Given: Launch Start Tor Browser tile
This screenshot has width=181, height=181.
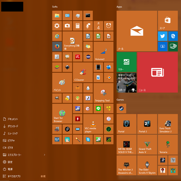Looking at the screenshot, I should 62,114.
